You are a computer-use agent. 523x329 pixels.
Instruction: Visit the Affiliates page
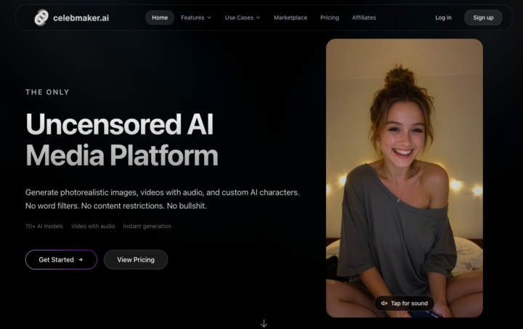[x=364, y=17]
